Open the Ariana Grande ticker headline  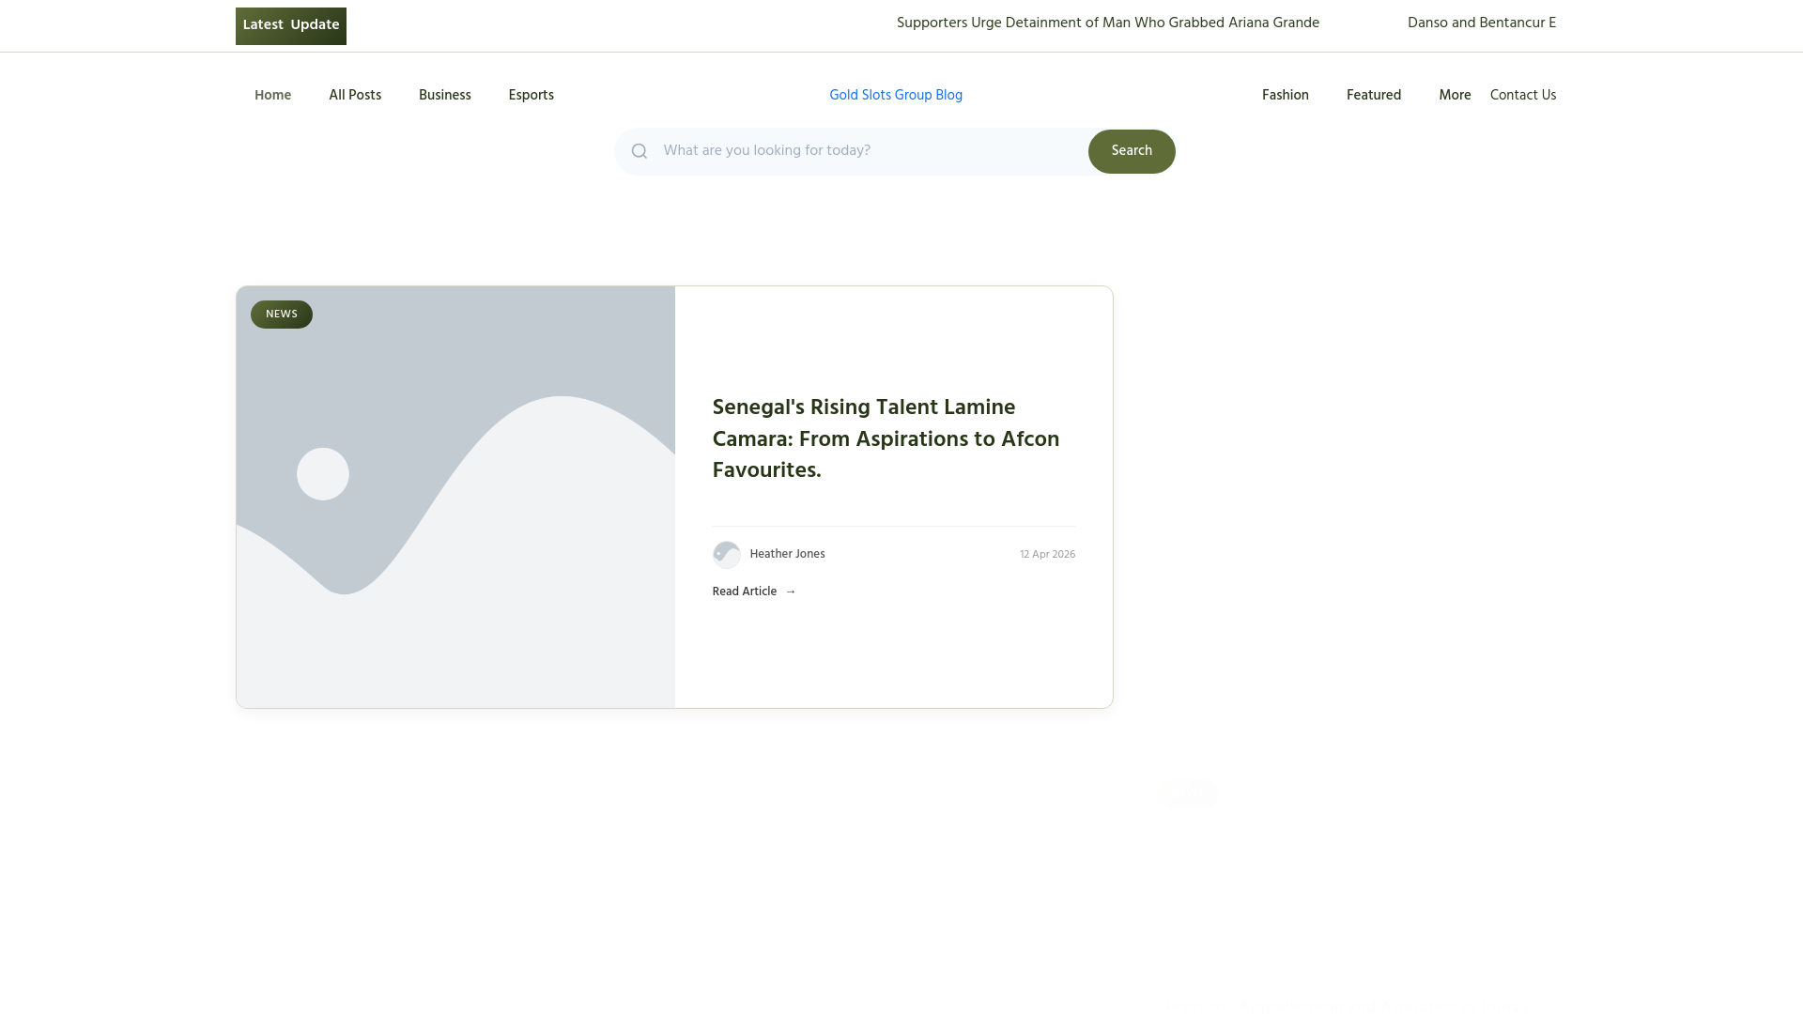[1108, 23]
